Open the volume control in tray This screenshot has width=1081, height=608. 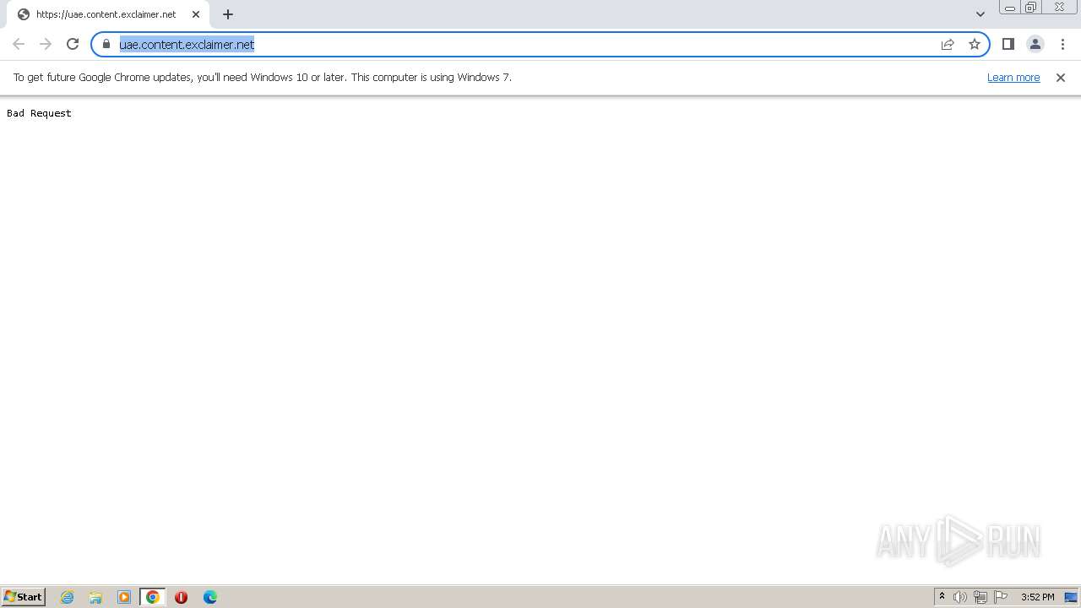coord(960,597)
